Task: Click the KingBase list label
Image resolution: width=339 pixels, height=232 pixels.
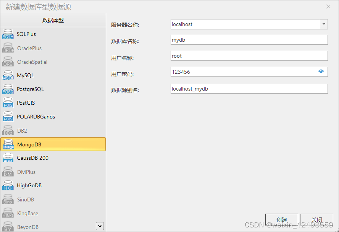Action: click(x=27, y=213)
